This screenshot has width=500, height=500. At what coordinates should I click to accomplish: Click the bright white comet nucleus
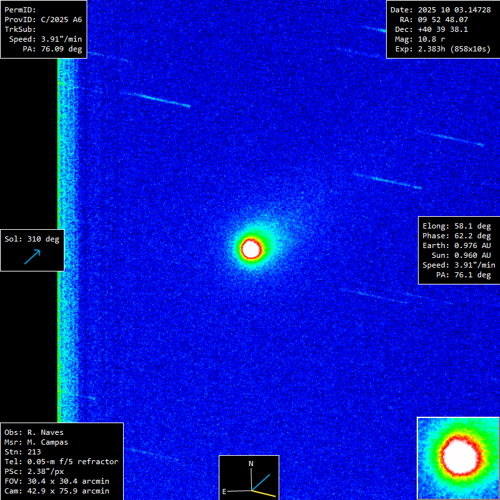[251, 248]
